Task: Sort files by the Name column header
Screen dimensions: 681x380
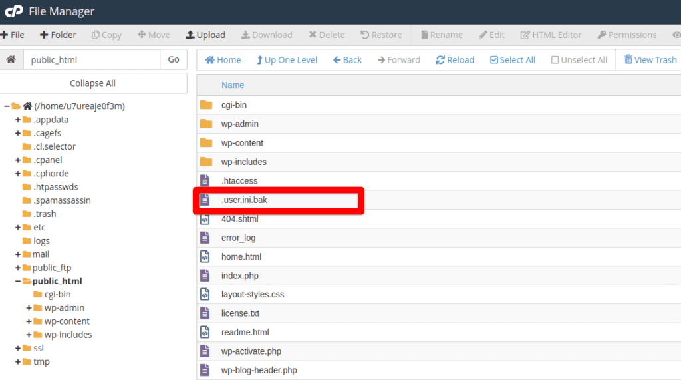Action: coord(233,85)
